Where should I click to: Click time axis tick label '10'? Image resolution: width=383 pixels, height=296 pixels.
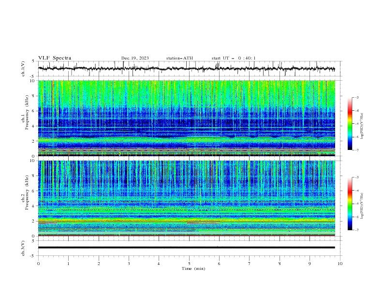click(x=340, y=264)
